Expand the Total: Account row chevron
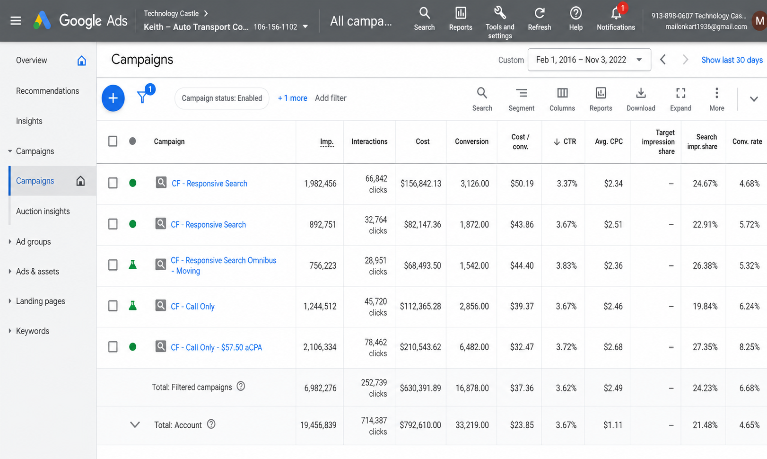Screen dimensions: 767x459 pos(135,424)
